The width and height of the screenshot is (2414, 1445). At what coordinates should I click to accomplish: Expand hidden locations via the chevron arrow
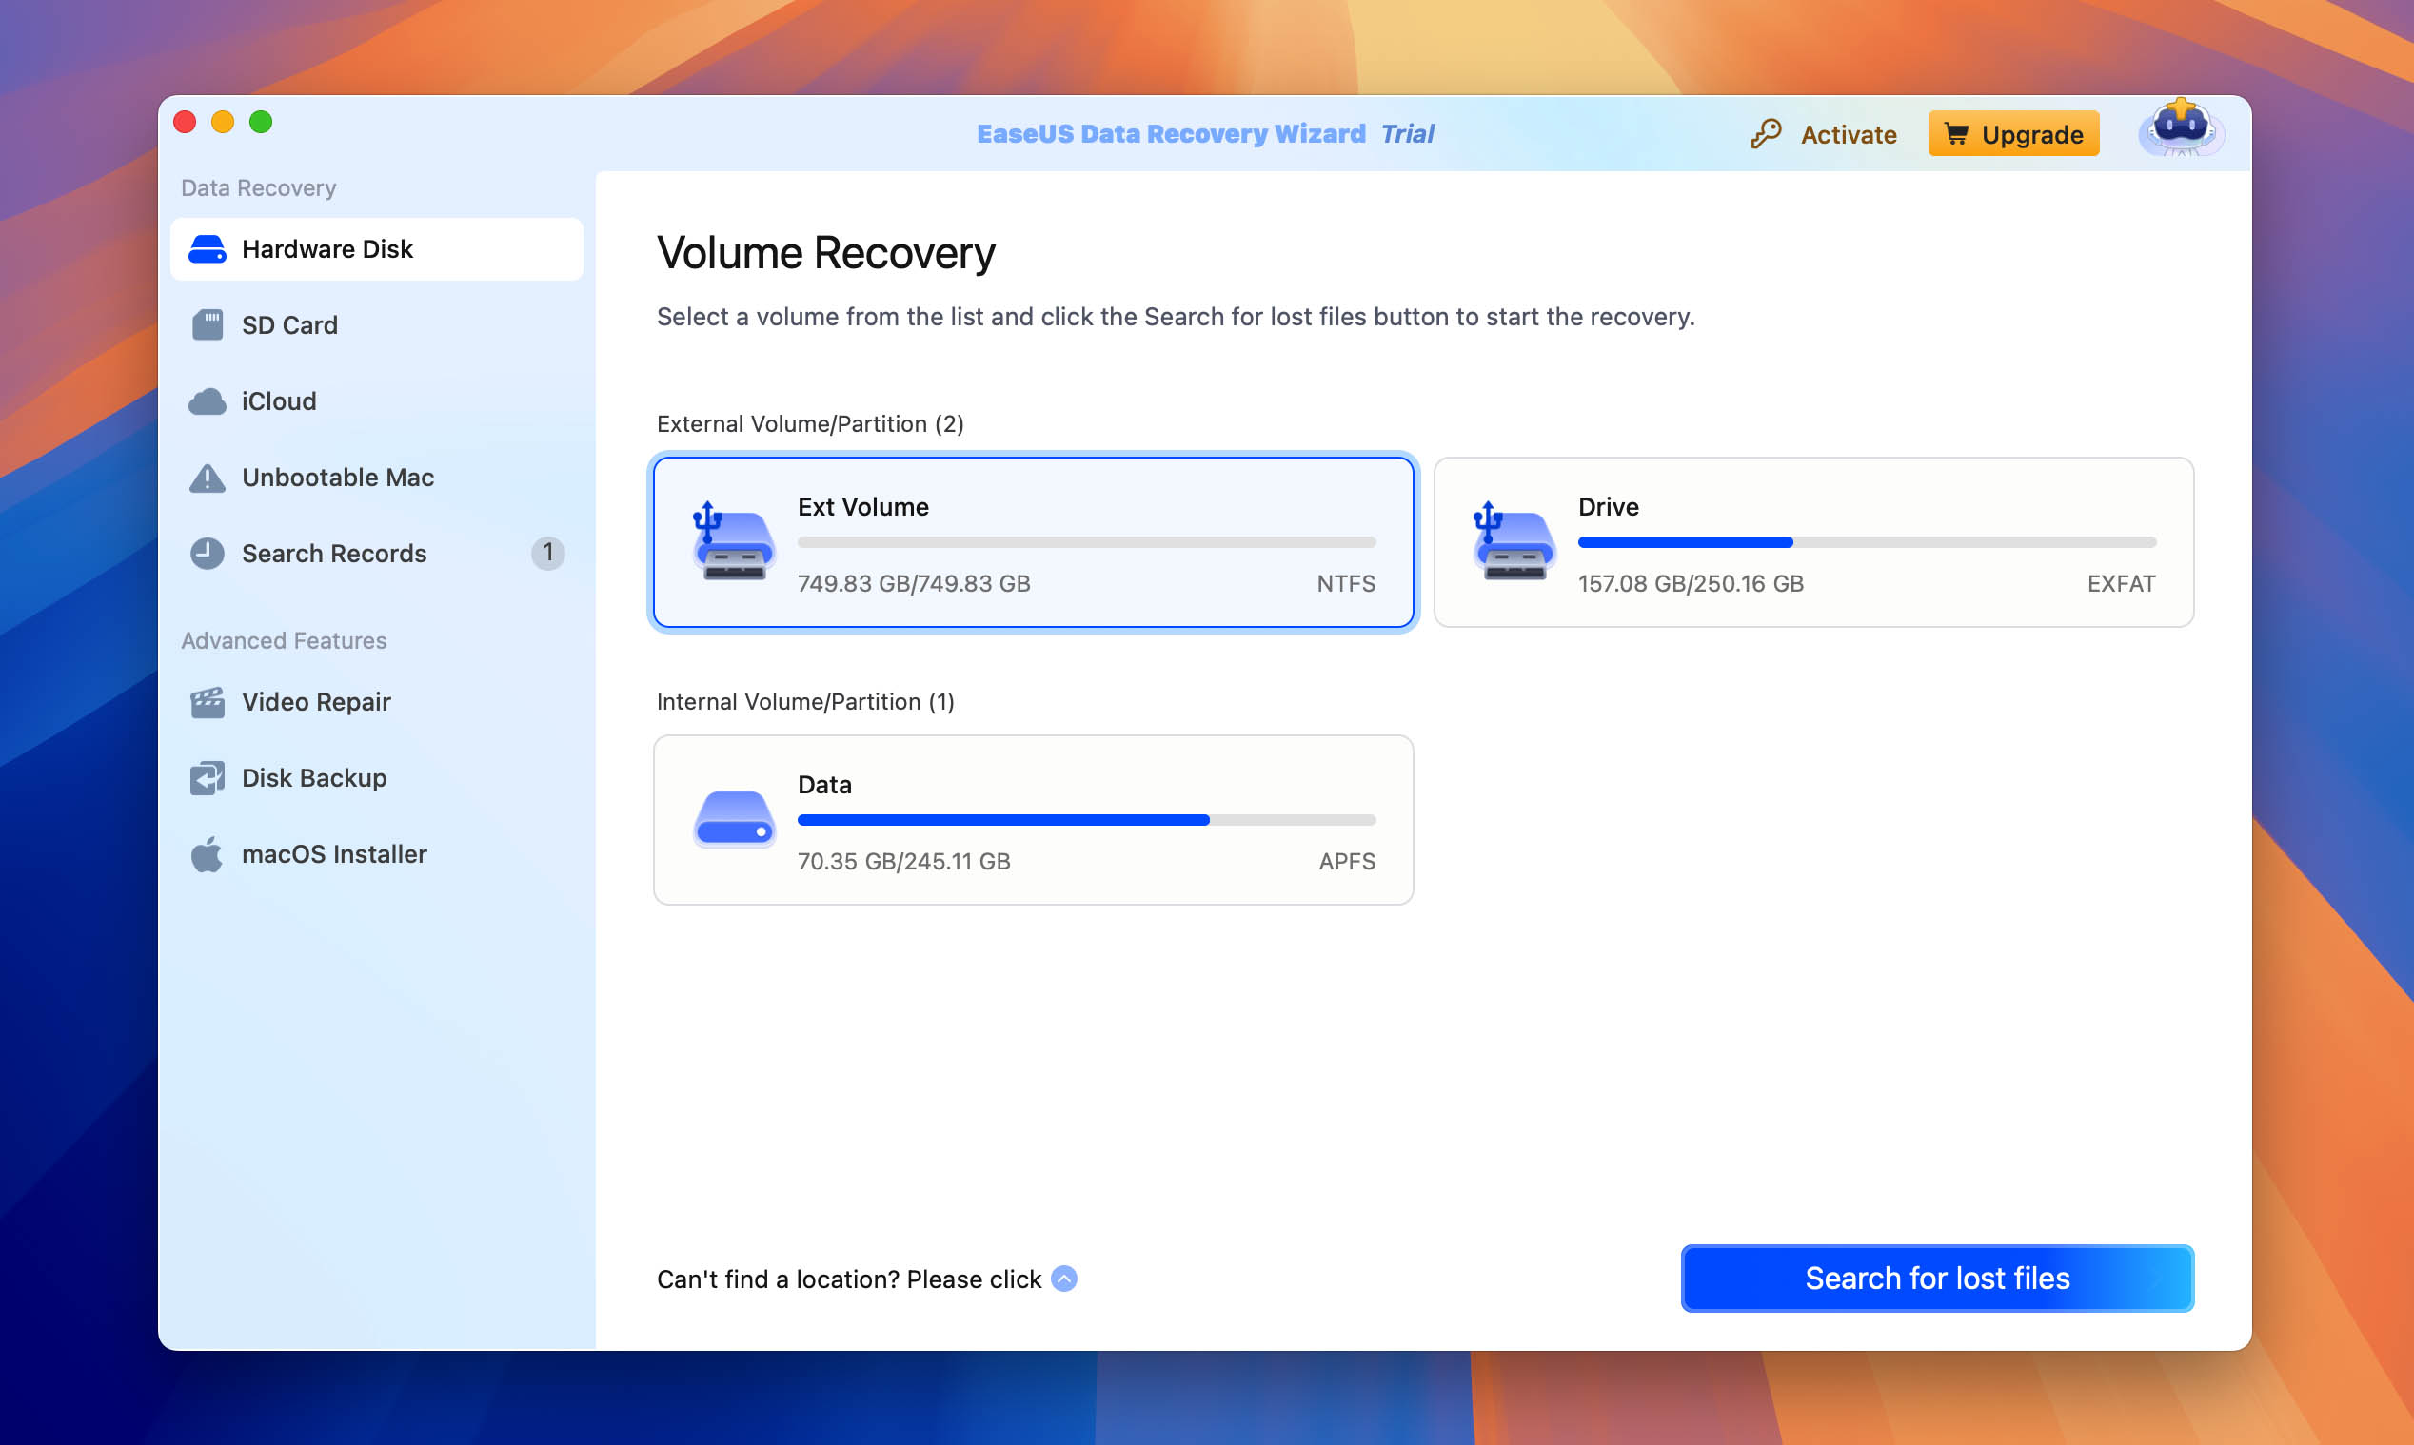coord(1063,1279)
